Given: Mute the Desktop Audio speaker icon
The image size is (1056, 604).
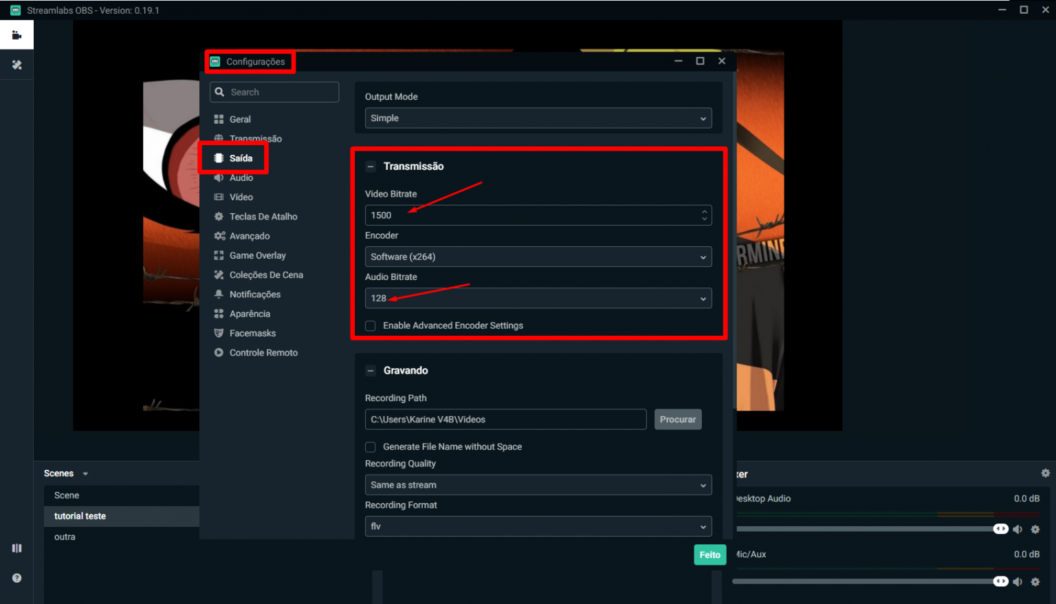Looking at the screenshot, I should 1017,529.
